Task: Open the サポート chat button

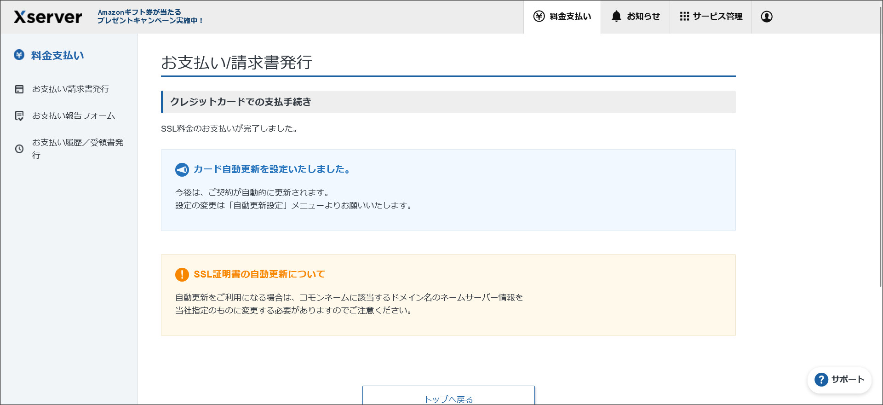Action: point(839,380)
